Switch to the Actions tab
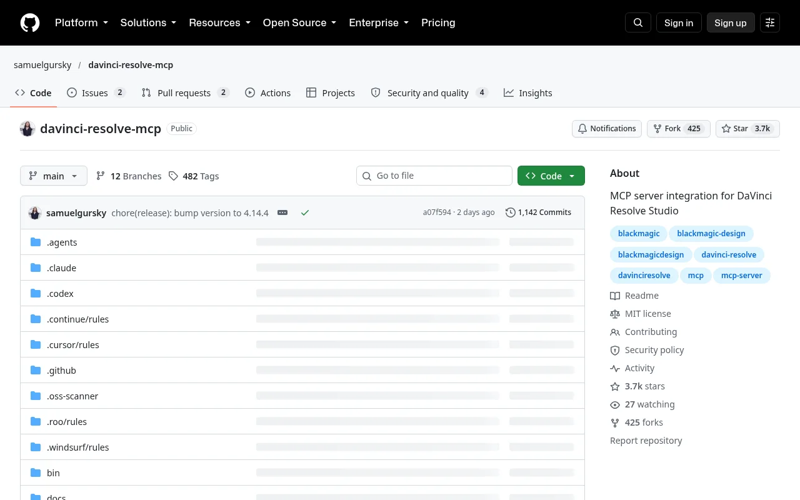800x500 pixels. click(x=268, y=92)
